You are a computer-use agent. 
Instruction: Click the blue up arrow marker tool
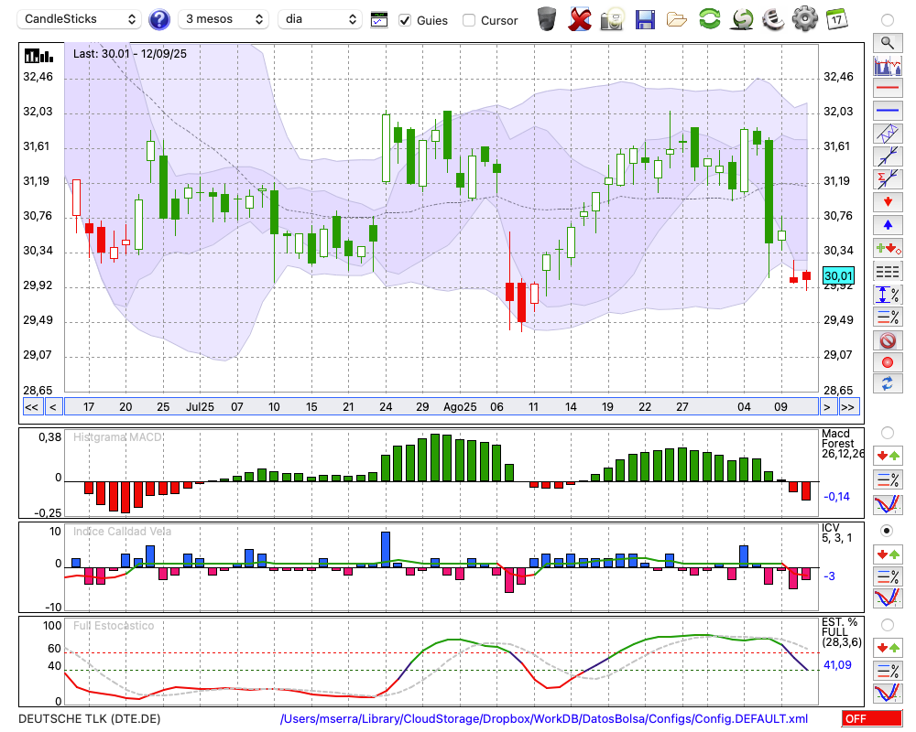click(x=888, y=225)
